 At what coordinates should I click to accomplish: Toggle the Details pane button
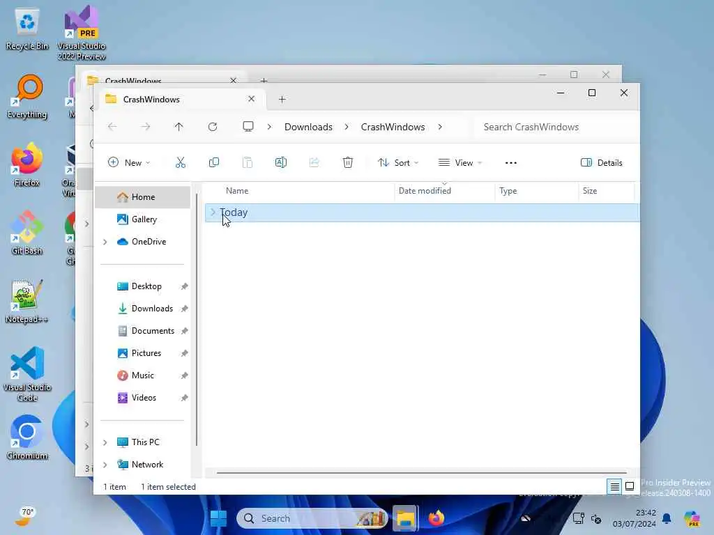[602, 162]
